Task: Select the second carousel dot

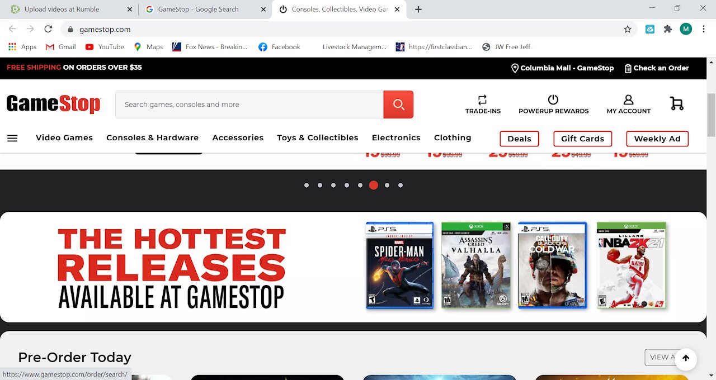Action: (320, 186)
